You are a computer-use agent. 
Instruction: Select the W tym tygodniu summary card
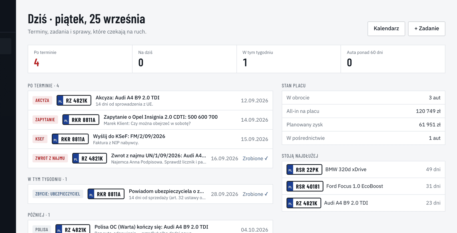(289, 59)
